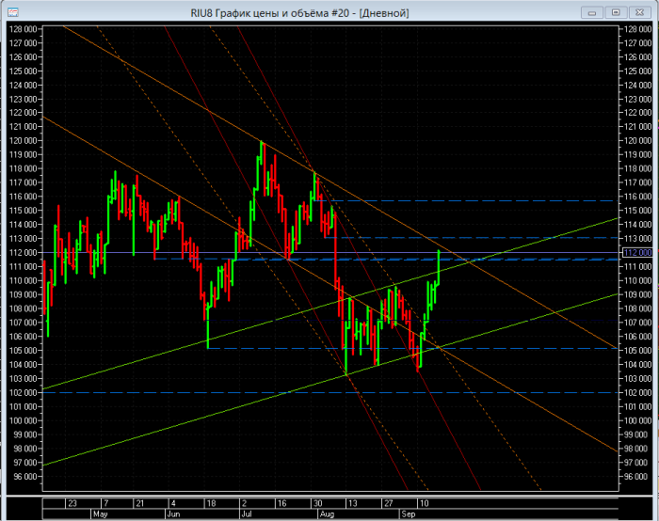Select the topmost blue dashed level below 116 000
The image size is (659, 521).
[x=466, y=200]
